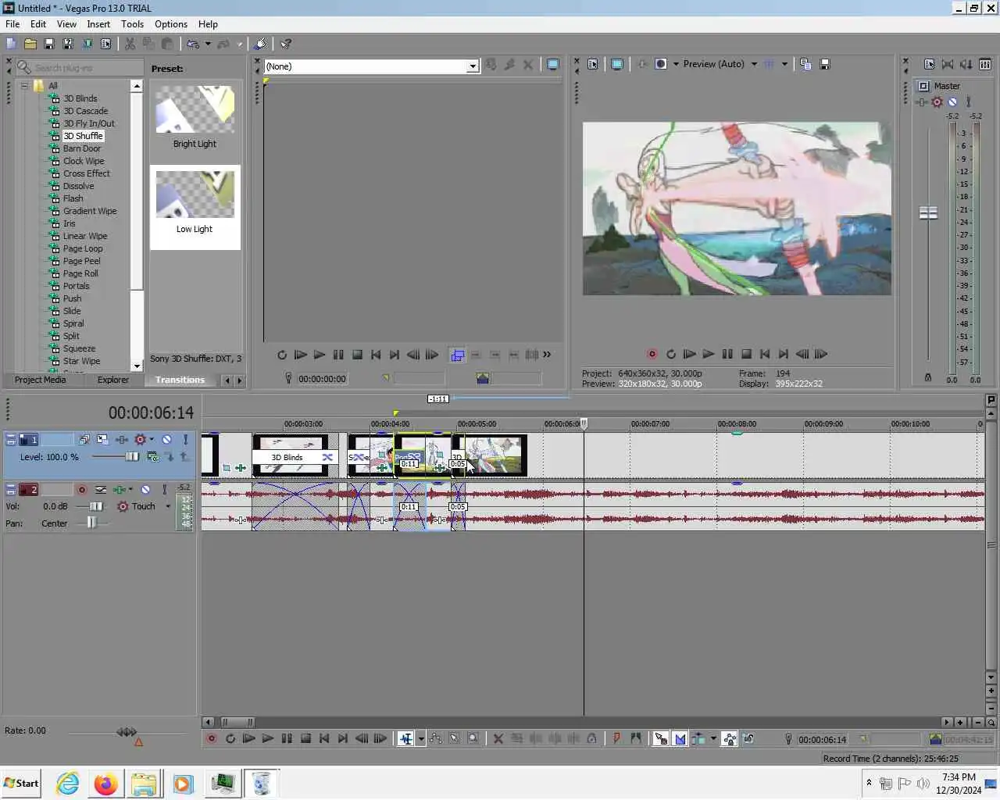Open Touch automation mode dropdown on track 2

[168, 506]
